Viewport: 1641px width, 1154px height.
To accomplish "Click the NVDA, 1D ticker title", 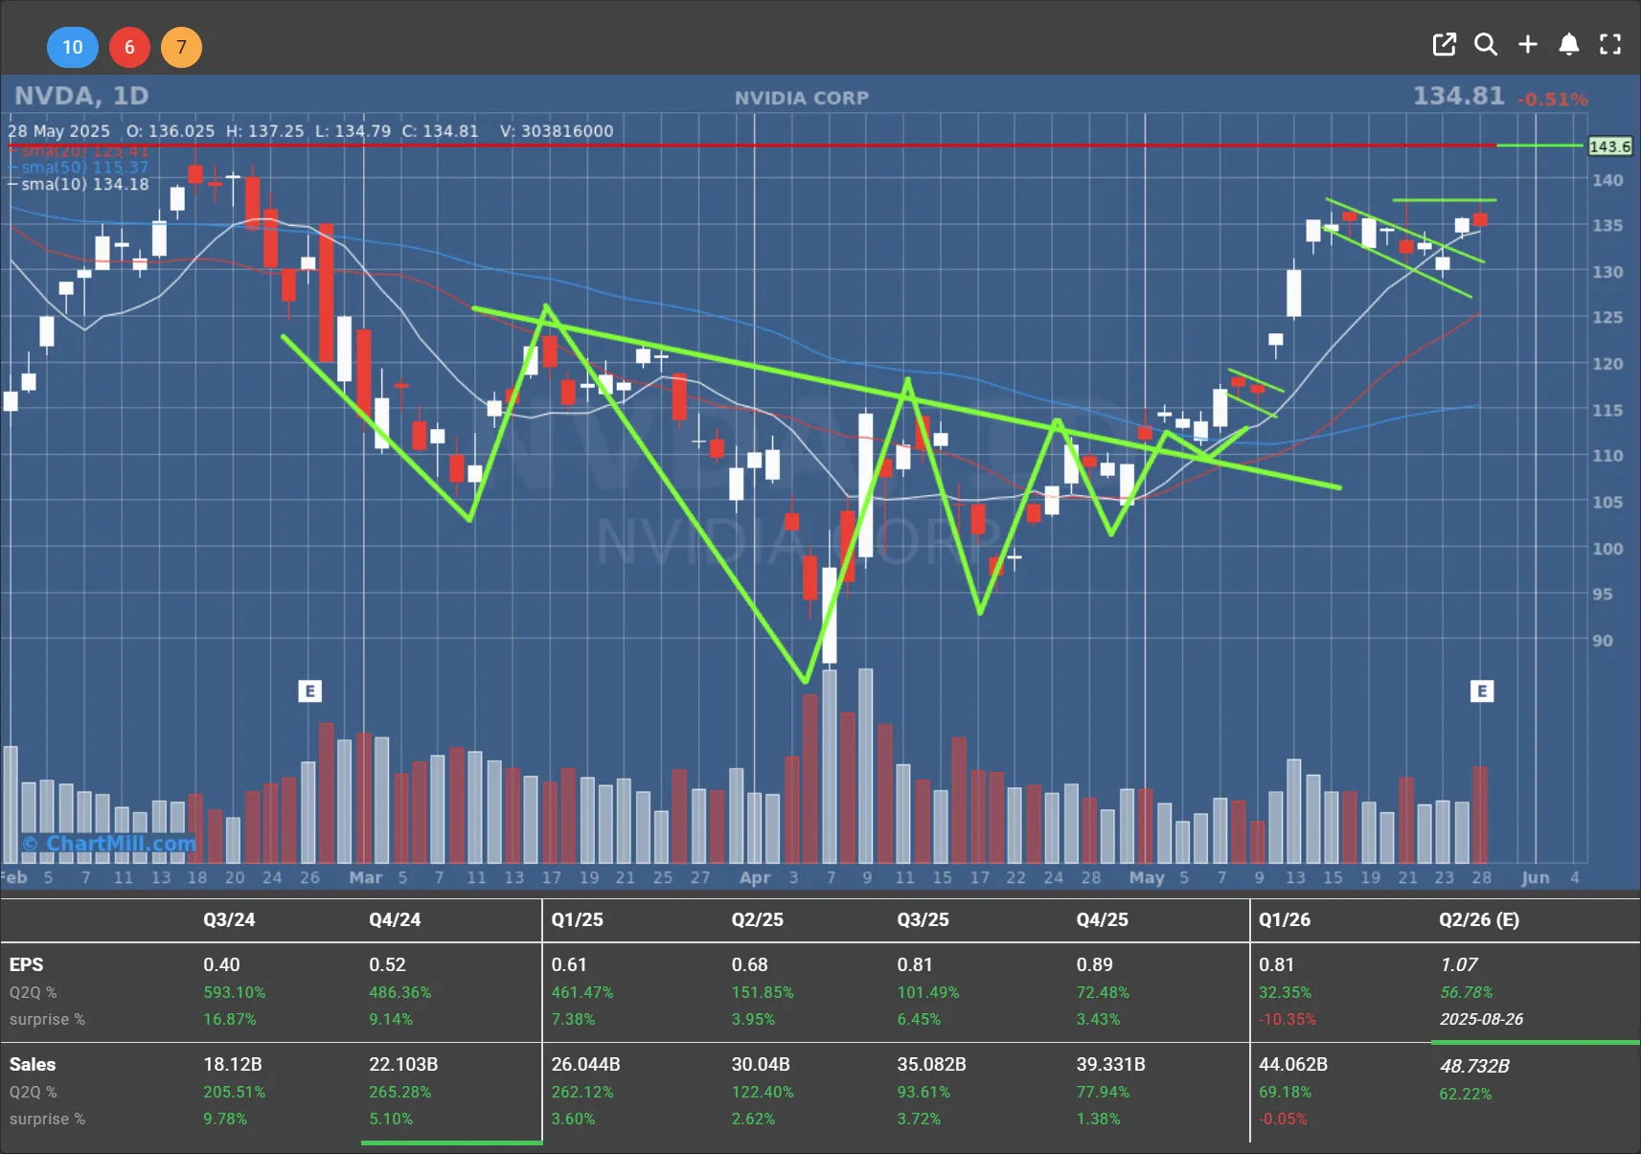I will pyautogui.click(x=81, y=96).
